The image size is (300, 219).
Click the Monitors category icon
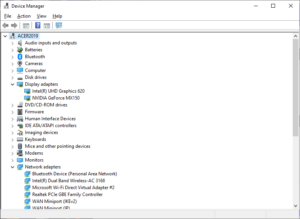[20, 160]
